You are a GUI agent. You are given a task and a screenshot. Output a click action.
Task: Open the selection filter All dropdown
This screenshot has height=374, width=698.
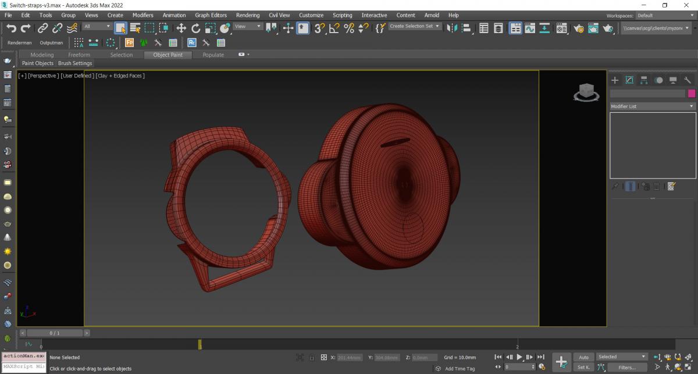pos(97,26)
